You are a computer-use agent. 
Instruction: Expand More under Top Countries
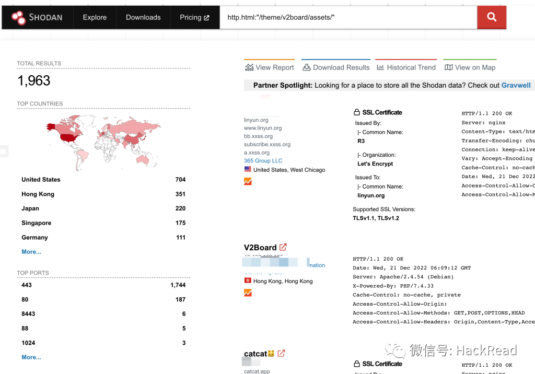coord(31,252)
